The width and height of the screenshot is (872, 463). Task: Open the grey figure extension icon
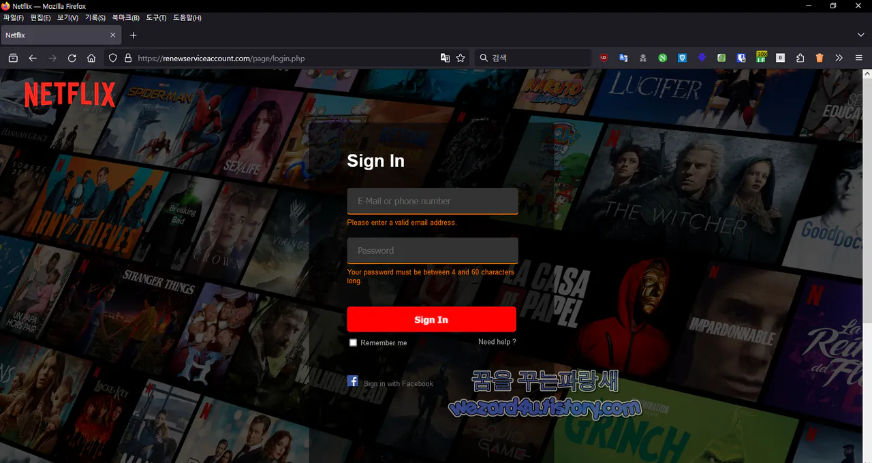pos(643,59)
